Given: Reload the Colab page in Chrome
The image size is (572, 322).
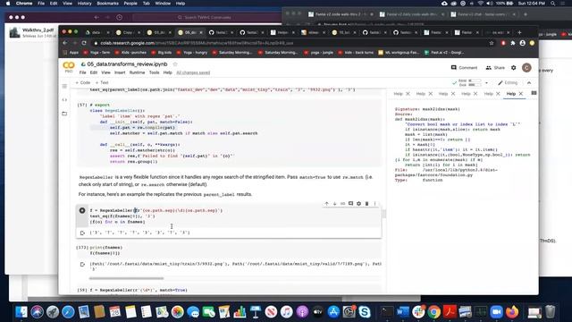Looking at the screenshot, I should point(84,43).
